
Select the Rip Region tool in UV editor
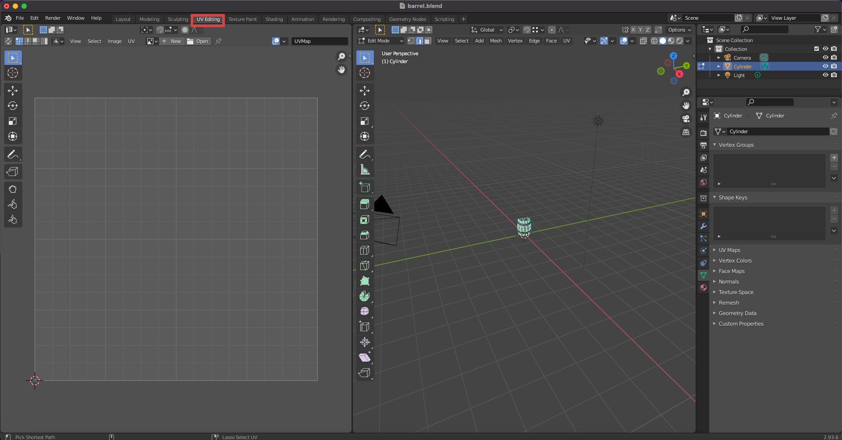click(13, 172)
